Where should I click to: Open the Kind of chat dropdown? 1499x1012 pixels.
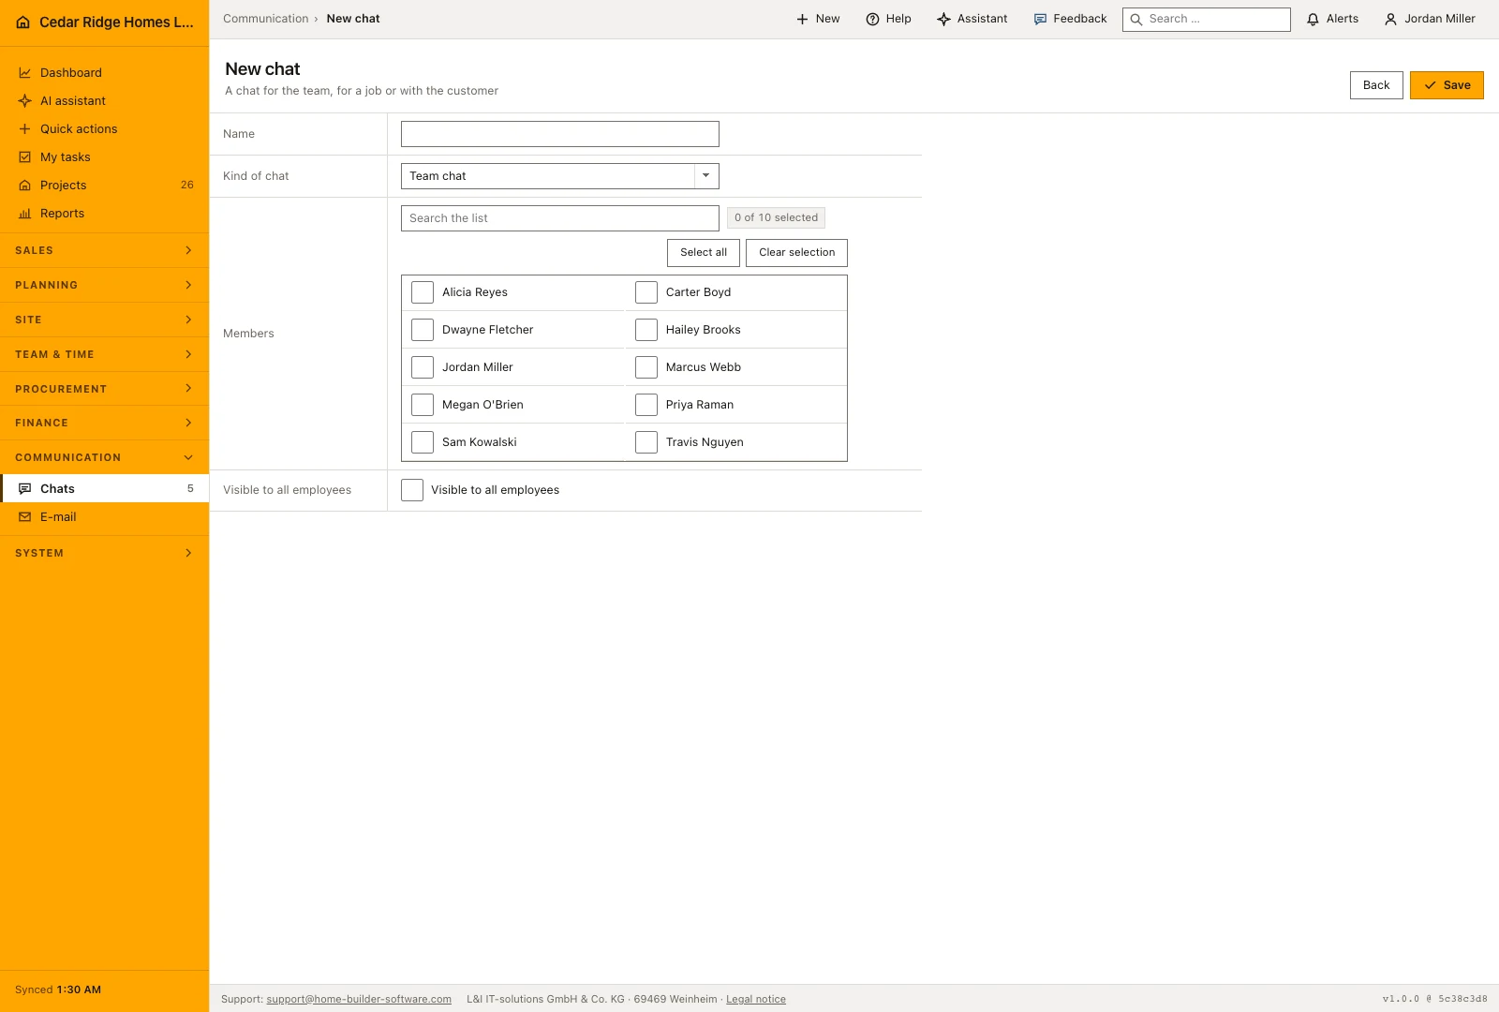pos(560,176)
